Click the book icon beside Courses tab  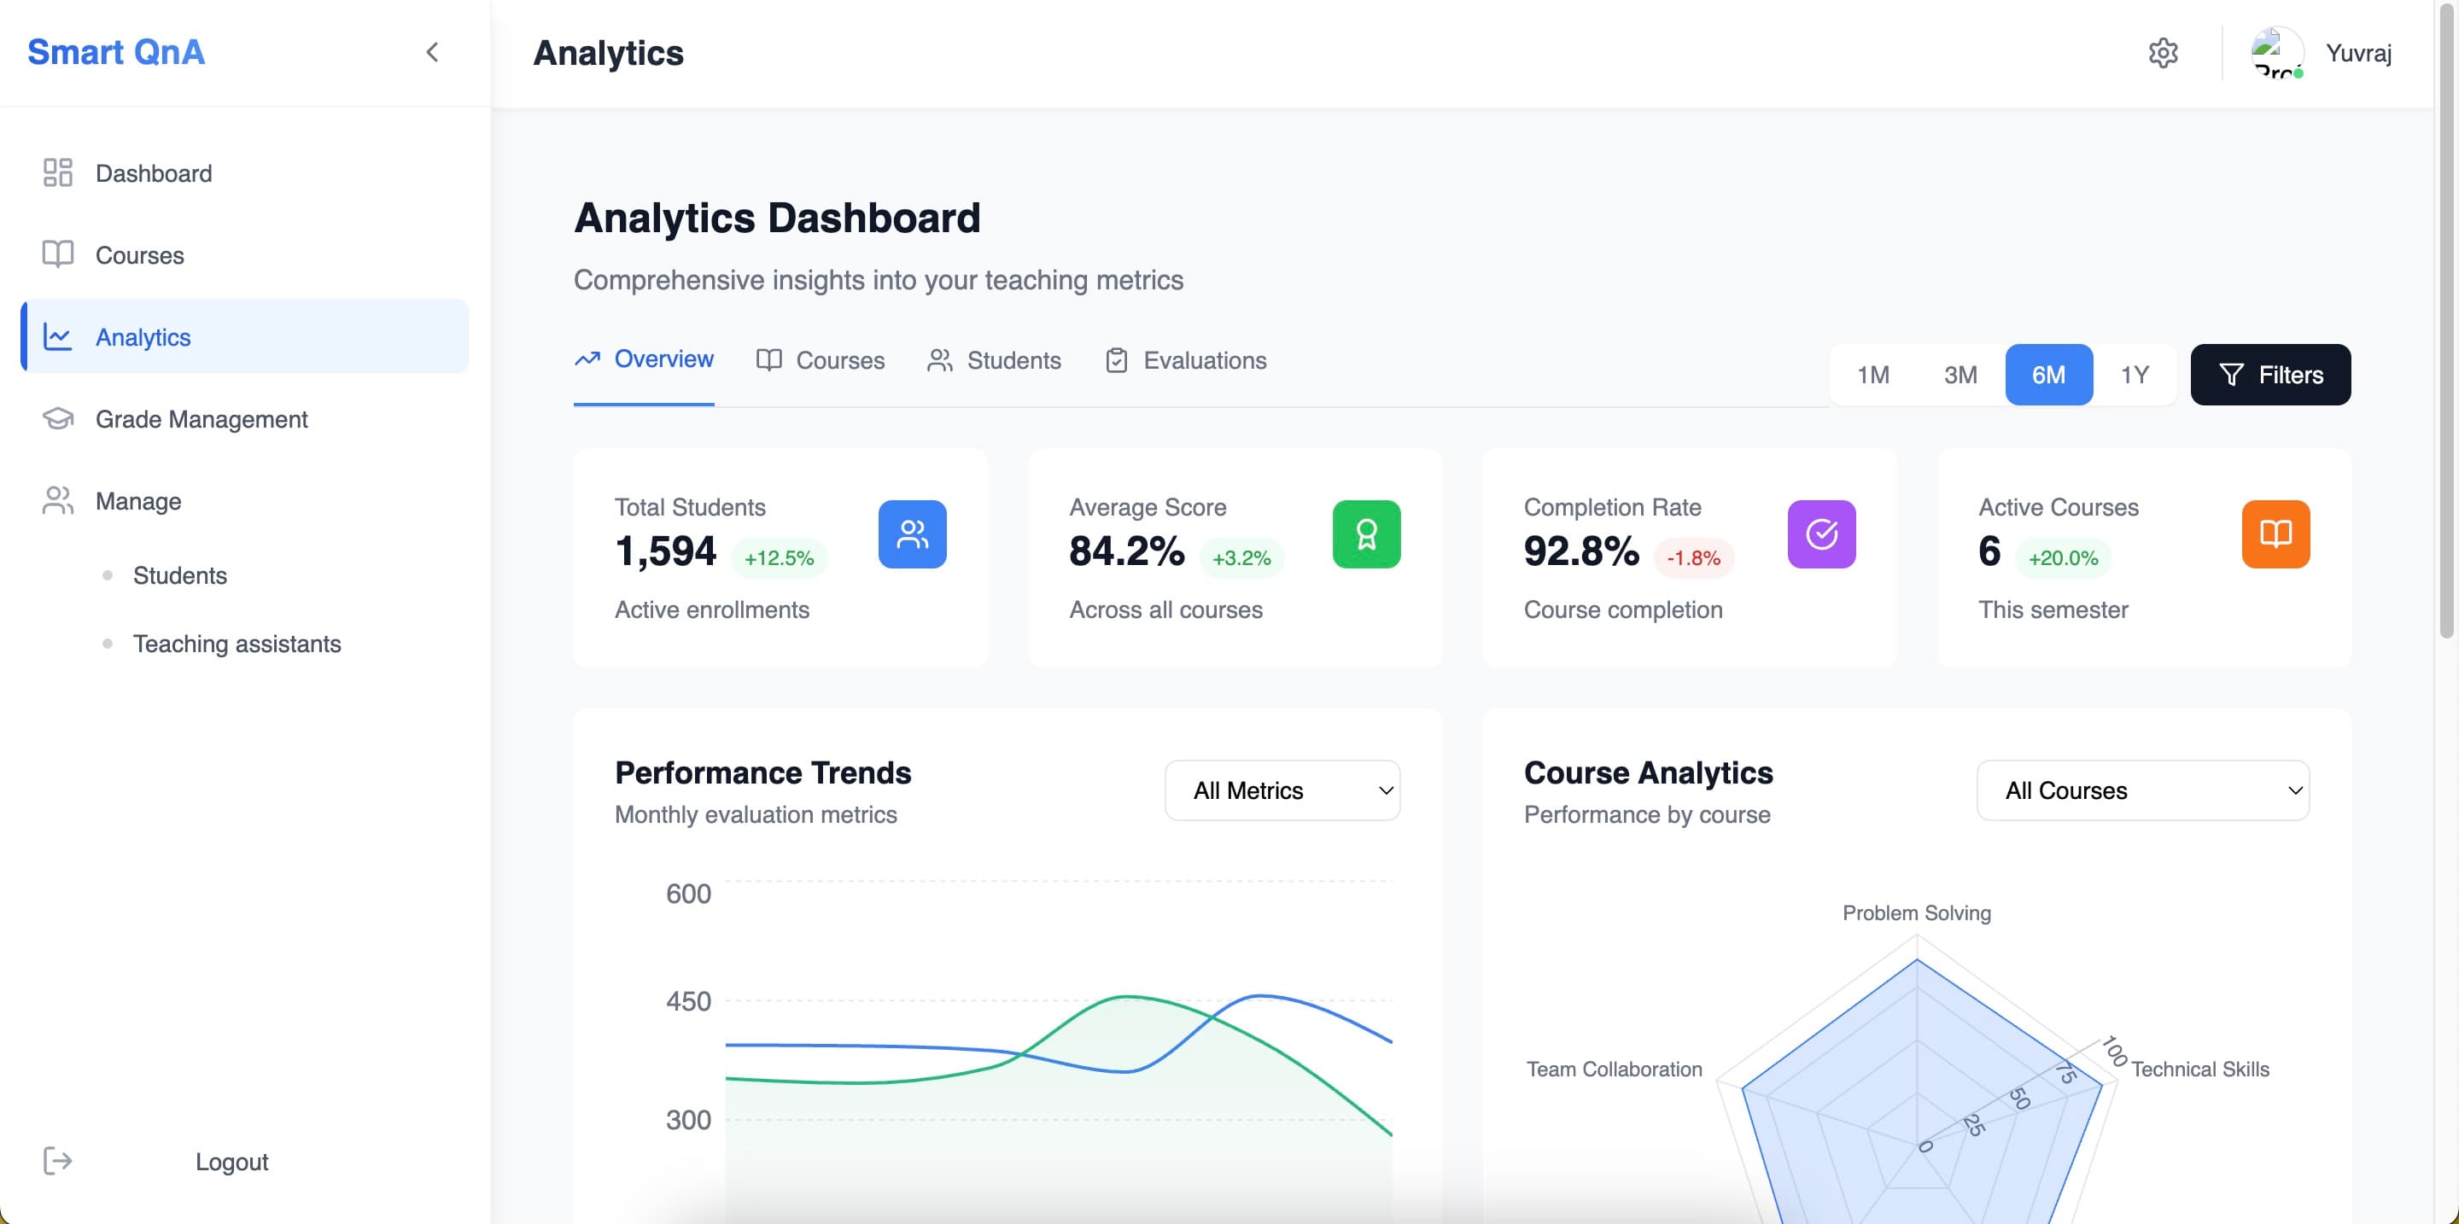769,359
